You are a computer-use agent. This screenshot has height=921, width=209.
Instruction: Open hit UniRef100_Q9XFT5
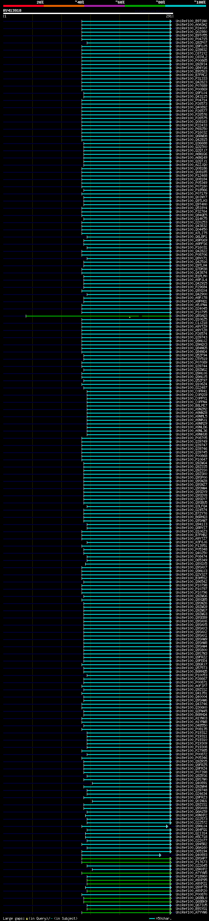click(191, 888)
